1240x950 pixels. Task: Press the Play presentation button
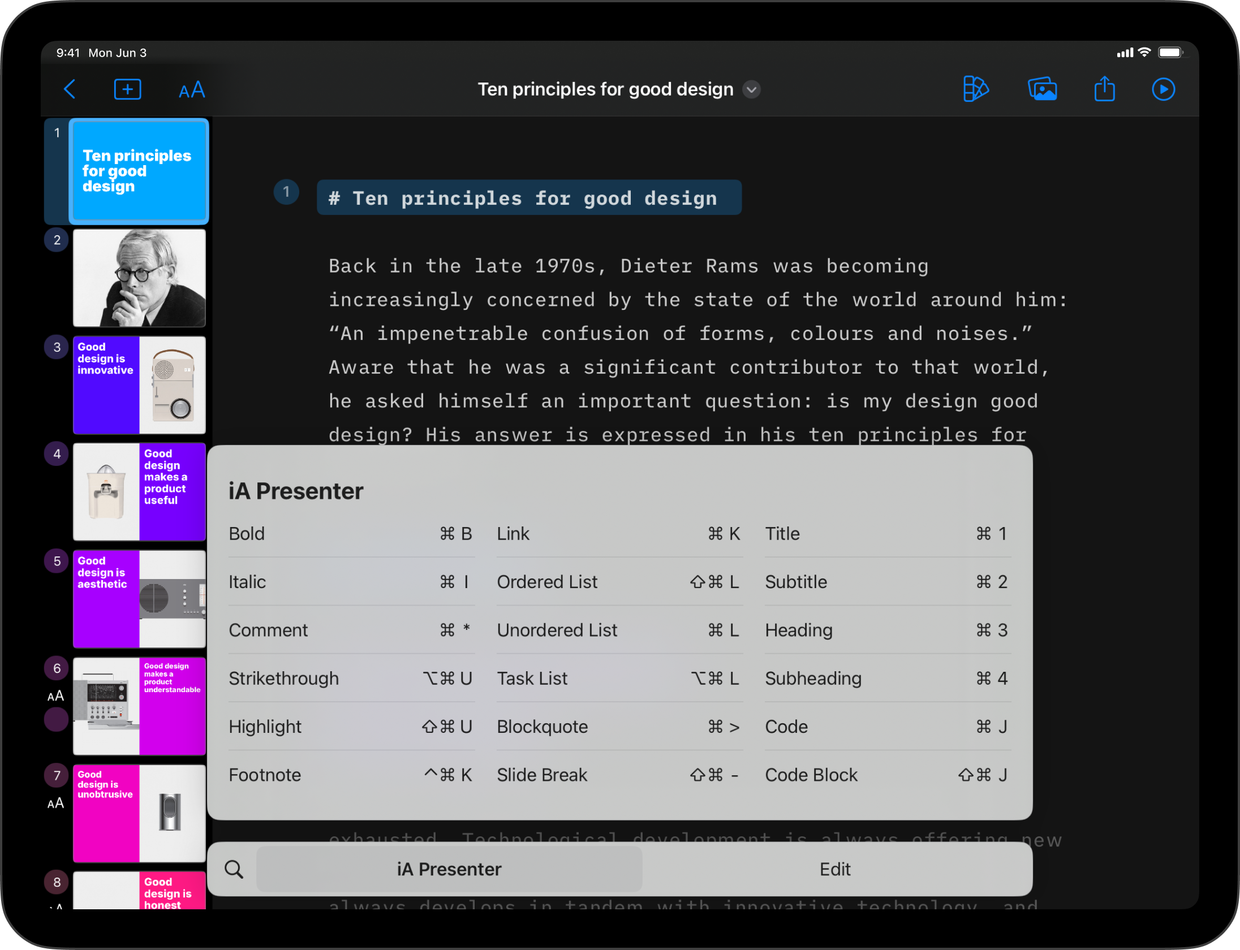tap(1163, 89)
